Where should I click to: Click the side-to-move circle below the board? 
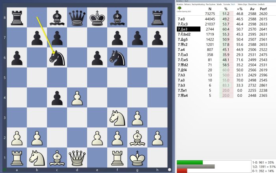point(170,170)
